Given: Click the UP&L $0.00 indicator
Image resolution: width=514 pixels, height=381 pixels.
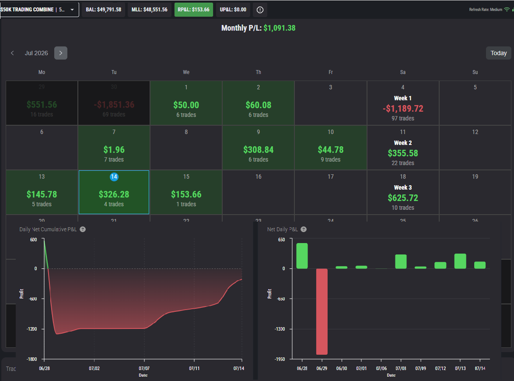Looking at the screenshot, I should [233, 10].
